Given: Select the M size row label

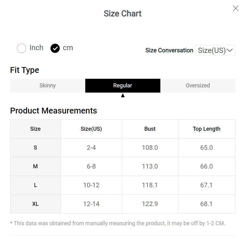Looking at the screenshot, I should [x=35, y=166].
